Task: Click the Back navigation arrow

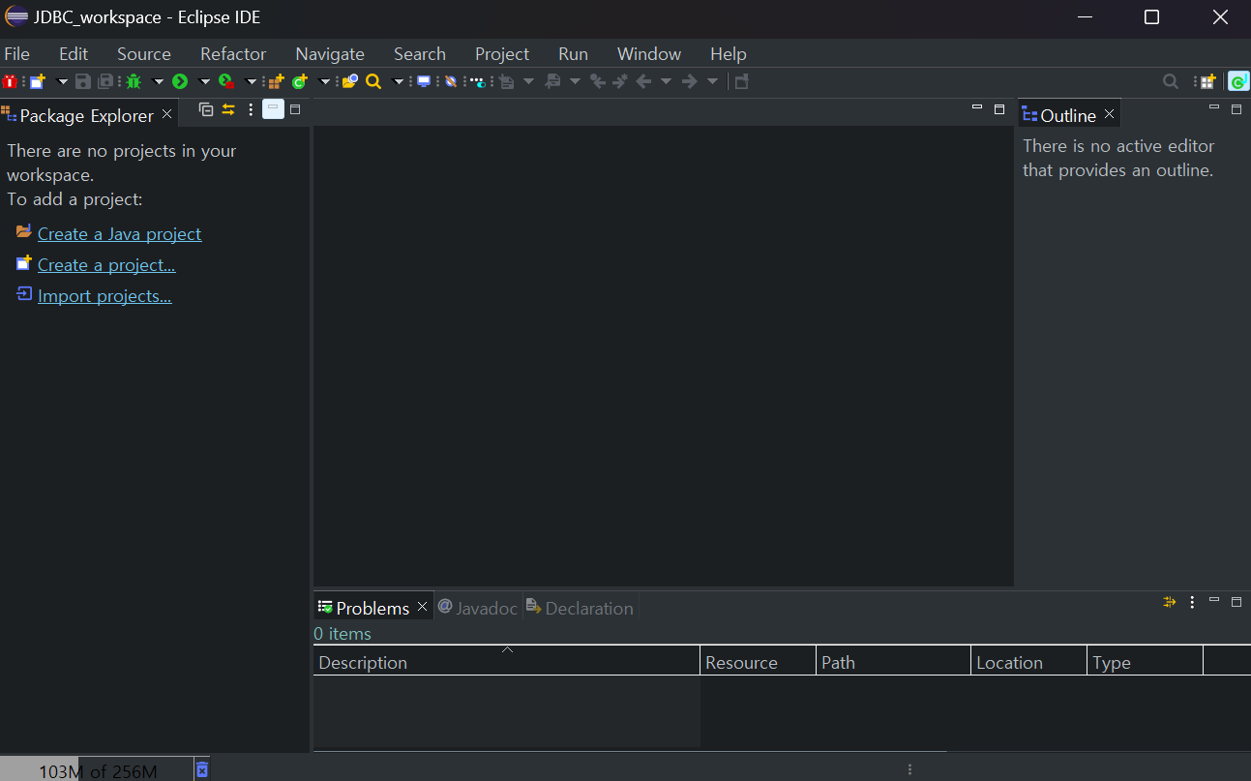Action: (642, 82)
